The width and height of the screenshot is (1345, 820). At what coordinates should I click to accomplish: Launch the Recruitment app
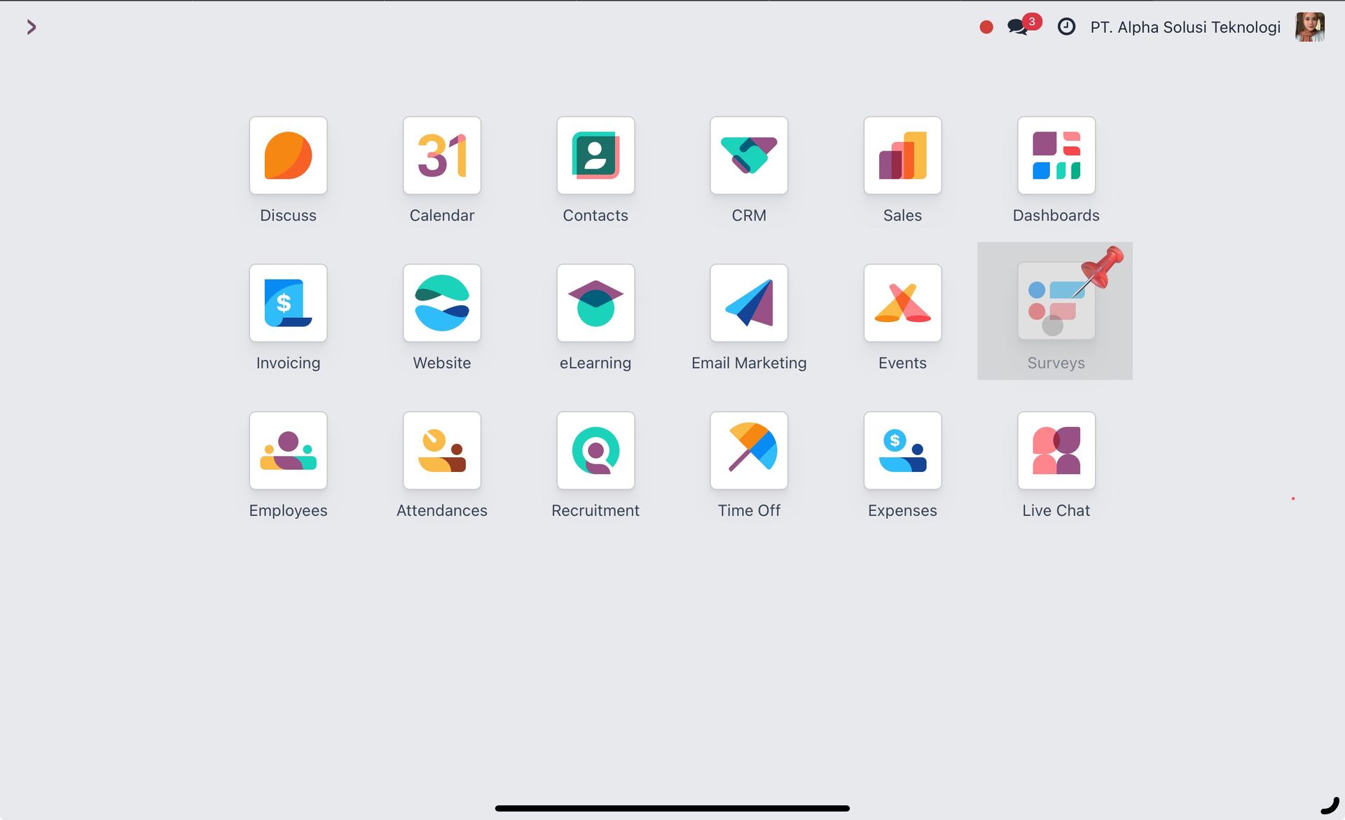[x=595, y=450]
